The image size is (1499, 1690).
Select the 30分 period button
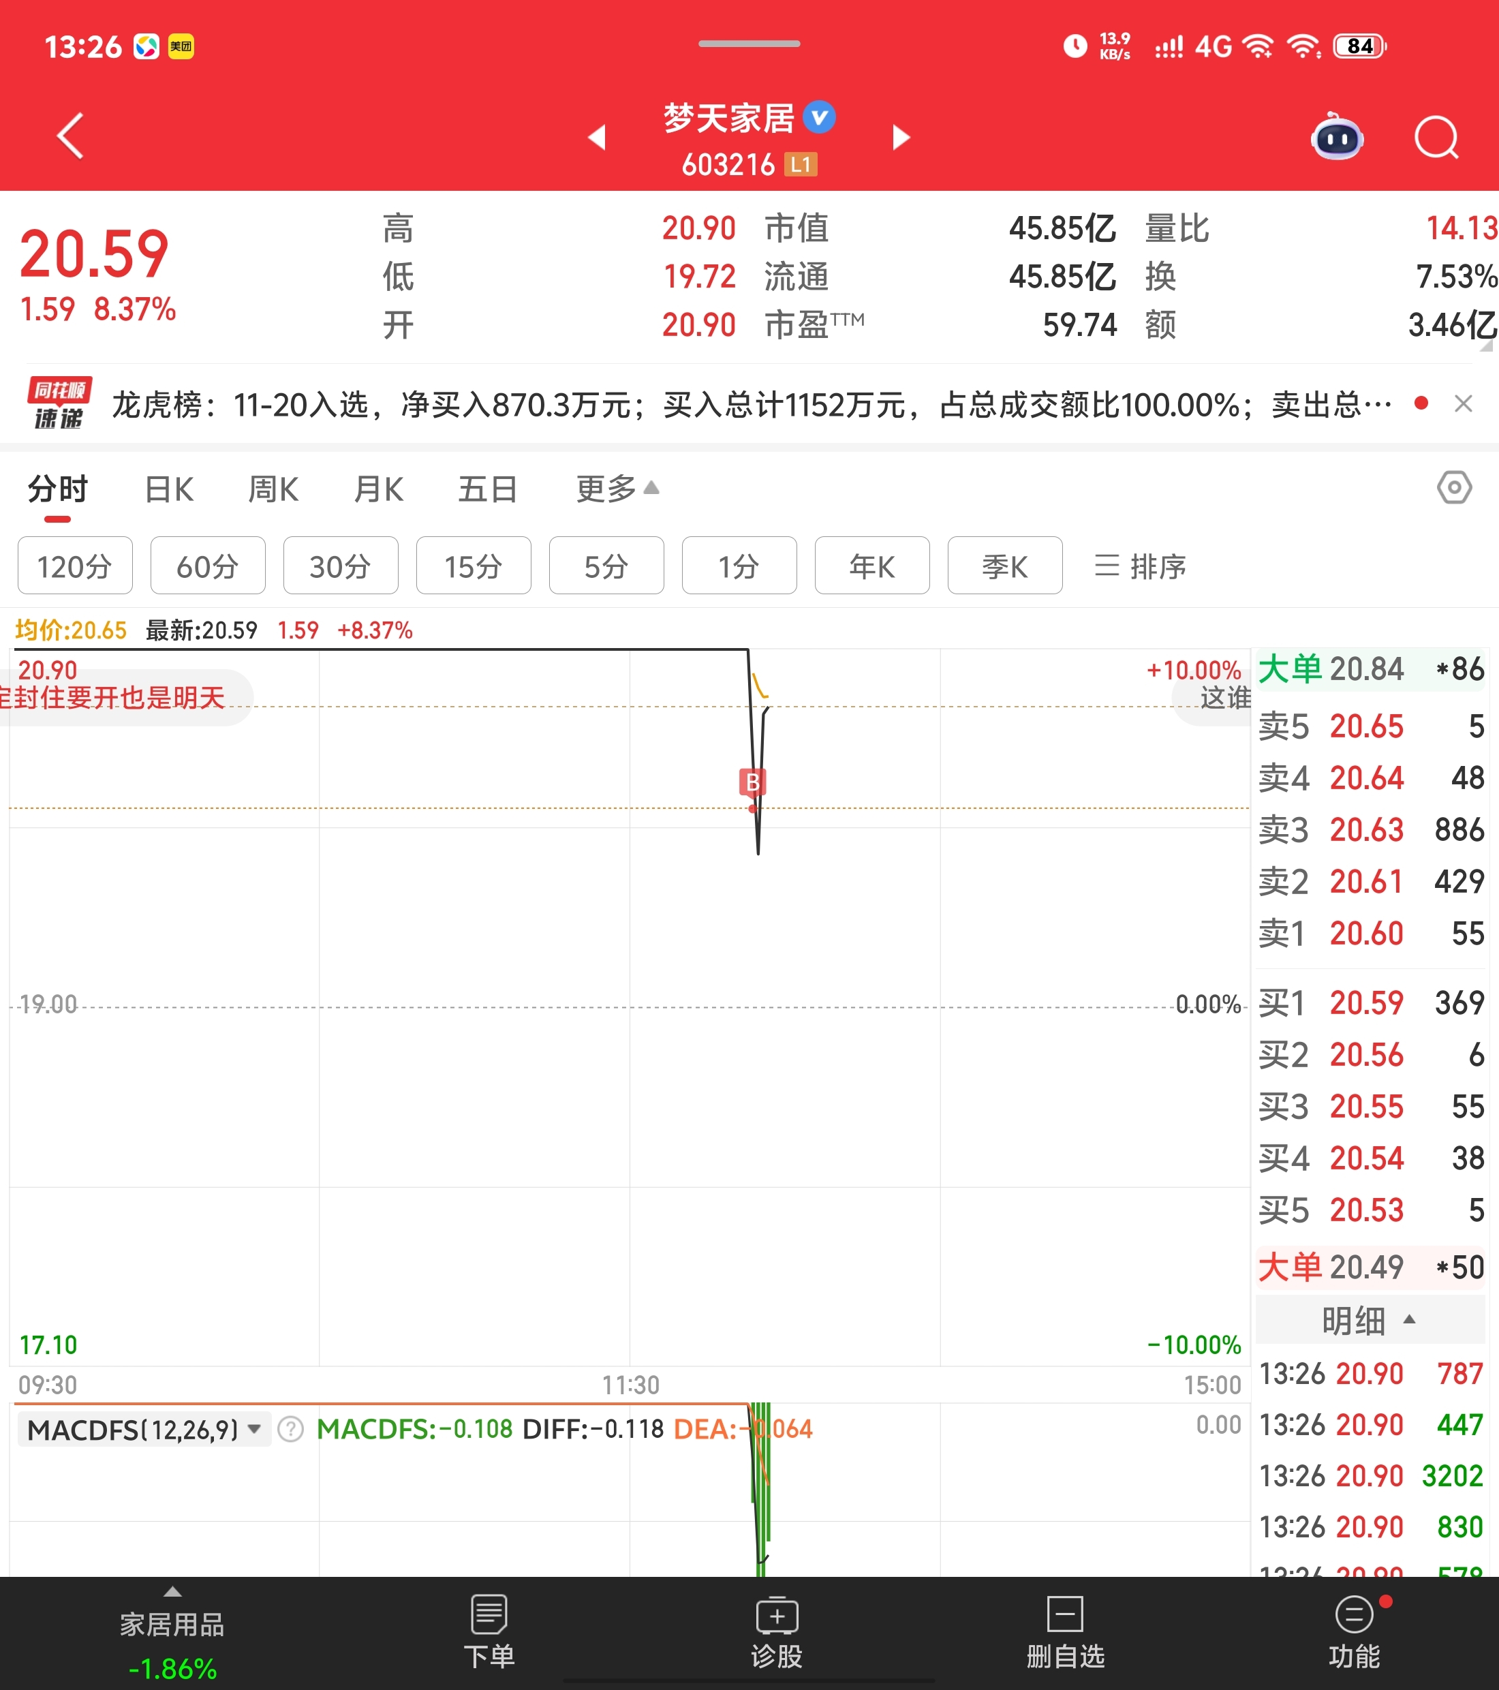click(x=341, y=566)
